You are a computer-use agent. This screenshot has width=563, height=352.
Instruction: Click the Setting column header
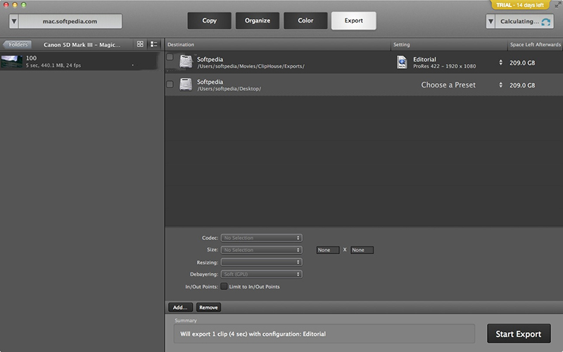point(401,44)
